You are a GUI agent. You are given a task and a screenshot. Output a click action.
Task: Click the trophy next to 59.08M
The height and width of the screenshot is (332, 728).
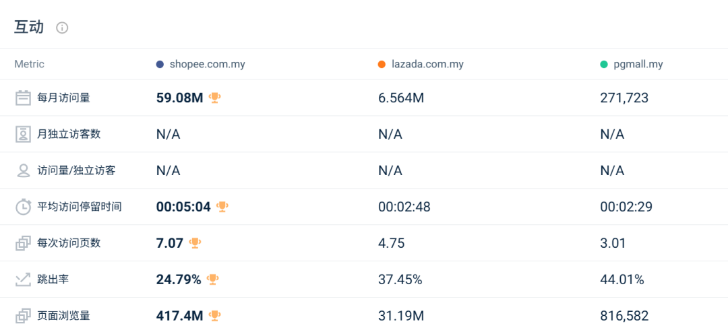(x=215, y=98)
